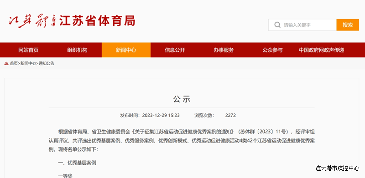Click the 浏览次数 label

(204, 115)
